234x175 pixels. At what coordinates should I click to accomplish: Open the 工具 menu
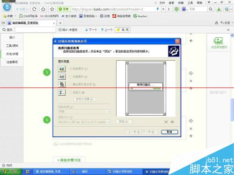(190, 3)
